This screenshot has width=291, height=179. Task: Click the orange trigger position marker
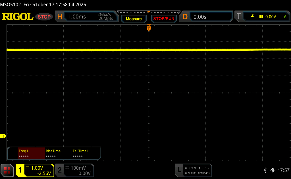149,28
